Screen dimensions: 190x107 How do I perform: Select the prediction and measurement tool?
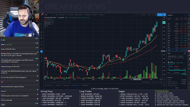click(42, 35)
